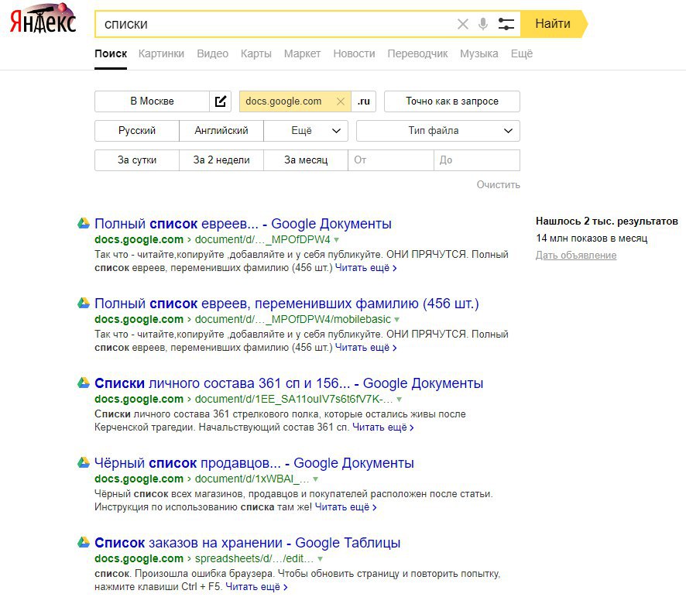Clear the search query with the X icon
The width and height of the screenshot is (686, 611).
[x=462, y=24]
